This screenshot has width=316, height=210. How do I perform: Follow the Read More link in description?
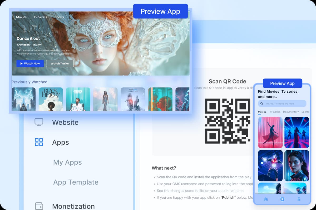pyautogui.click(x=66, y=54)
